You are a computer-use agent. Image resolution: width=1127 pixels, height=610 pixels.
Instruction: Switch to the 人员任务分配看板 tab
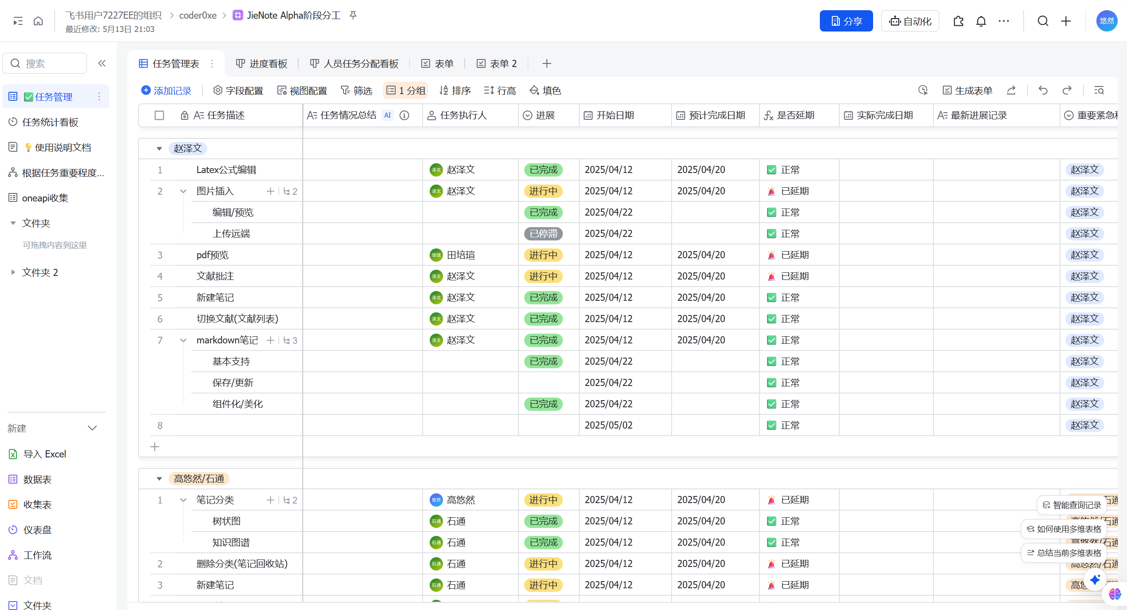click(354, 64)
